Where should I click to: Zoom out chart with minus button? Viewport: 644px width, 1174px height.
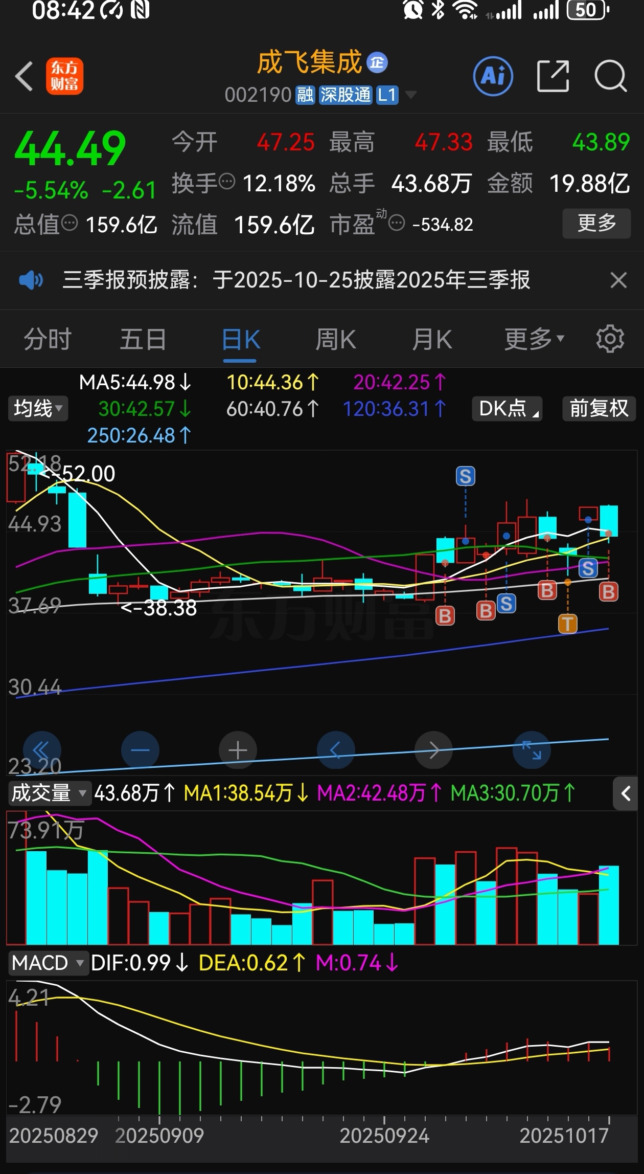pos(140,750)
